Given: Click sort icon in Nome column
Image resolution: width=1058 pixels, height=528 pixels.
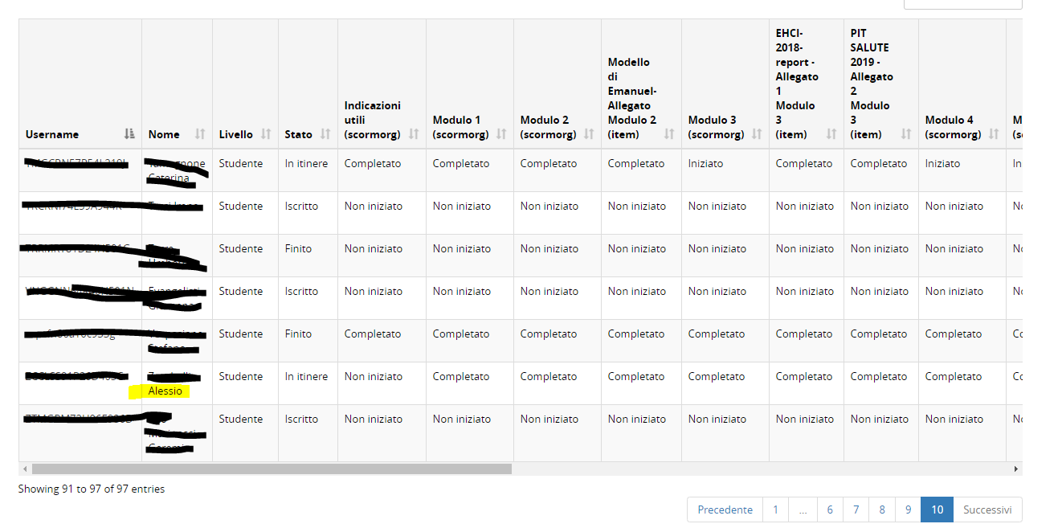Looking at the screenshot, I should [200, 134].
